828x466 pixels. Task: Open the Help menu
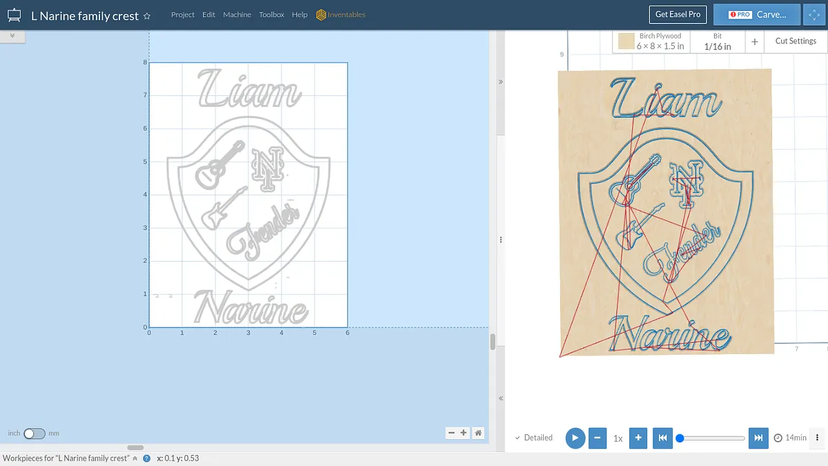[299, 14]
